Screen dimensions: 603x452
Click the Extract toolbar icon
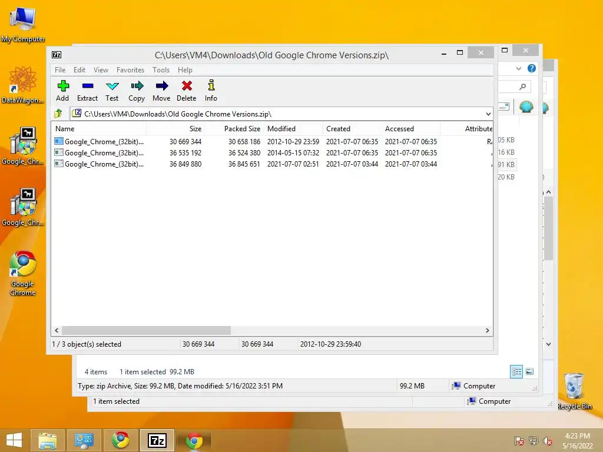click(x=87, y=91)
